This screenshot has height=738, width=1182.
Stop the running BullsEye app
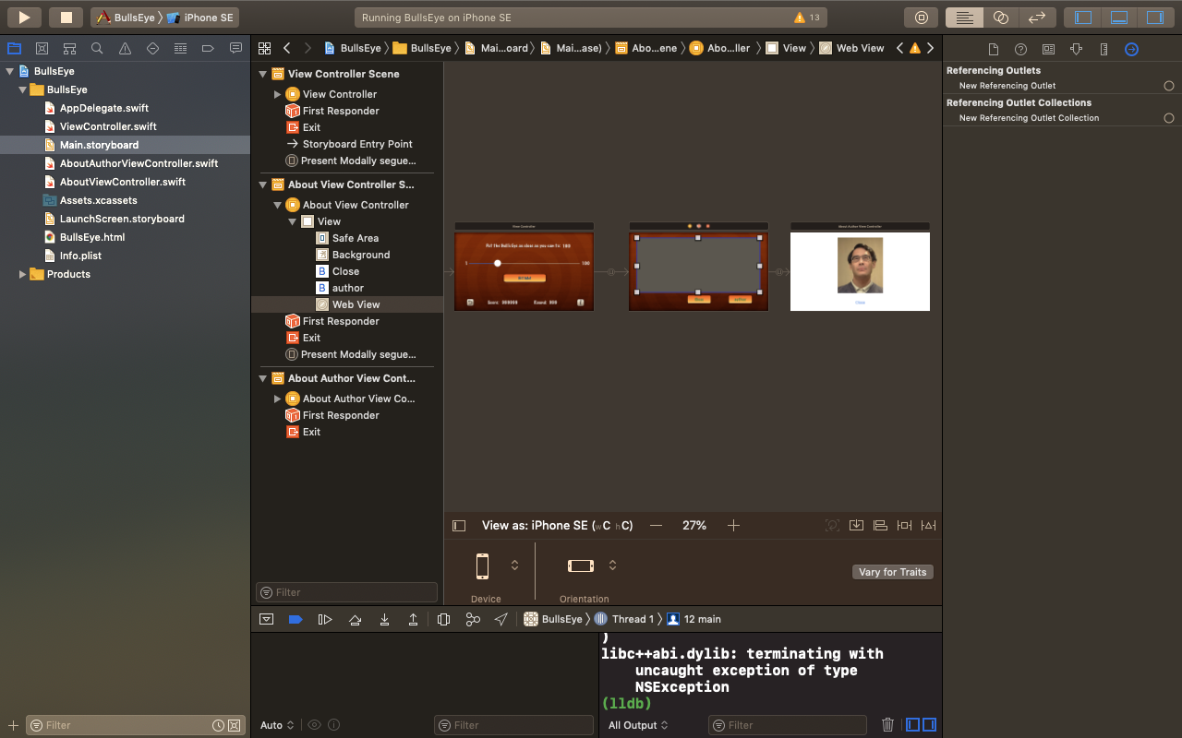coord(66,18)
